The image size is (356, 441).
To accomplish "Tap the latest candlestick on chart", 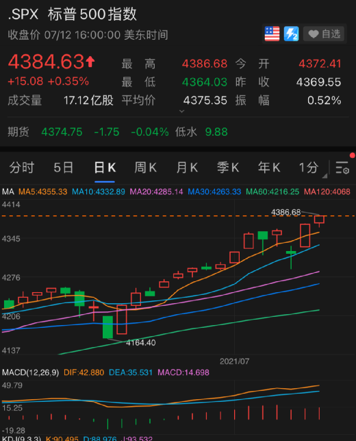I will [x=319, y=220].
